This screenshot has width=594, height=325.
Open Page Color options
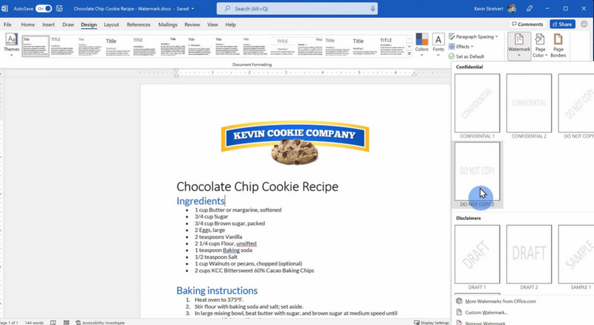[540, 44]
